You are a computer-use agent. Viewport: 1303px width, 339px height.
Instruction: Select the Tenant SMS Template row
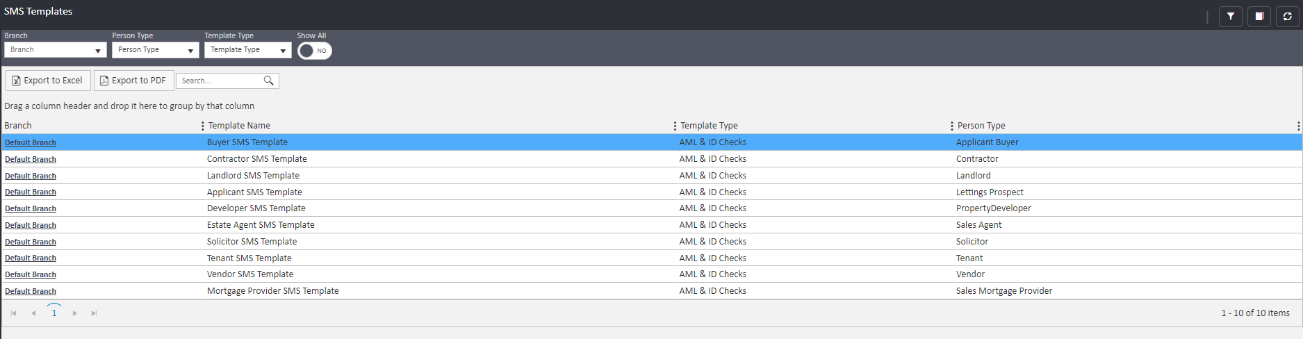pos(249,258)
